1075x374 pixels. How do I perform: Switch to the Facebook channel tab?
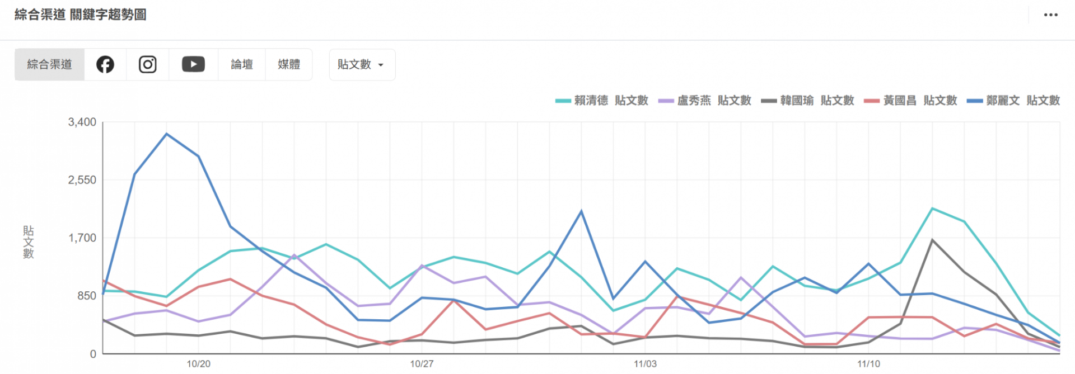pyautogui.click(x=105, y=65)
